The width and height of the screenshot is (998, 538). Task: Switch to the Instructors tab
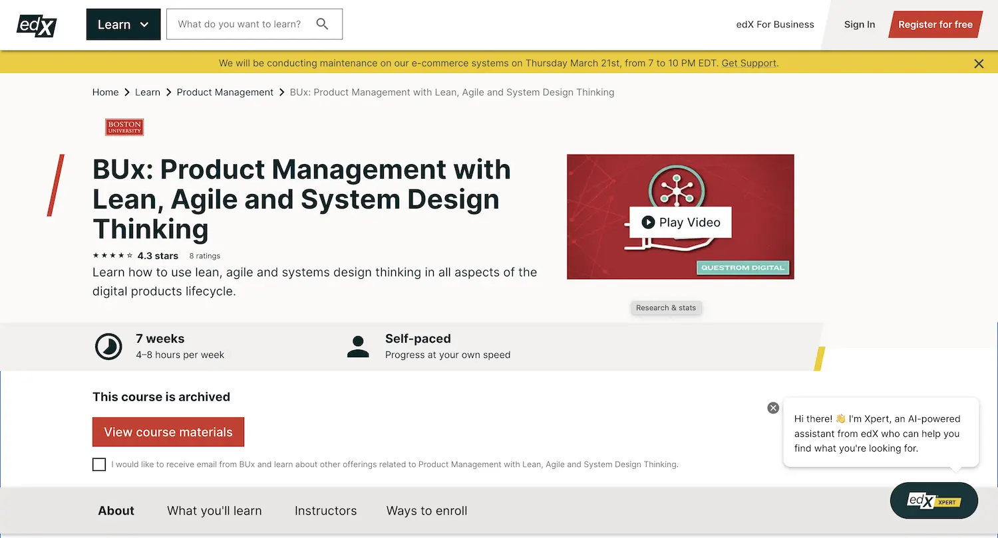[326, 511]
